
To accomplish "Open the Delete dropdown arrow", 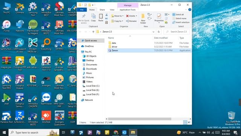I will pos(136,16).
